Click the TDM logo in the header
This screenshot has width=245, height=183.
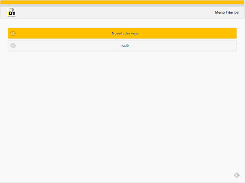(11, 12)
